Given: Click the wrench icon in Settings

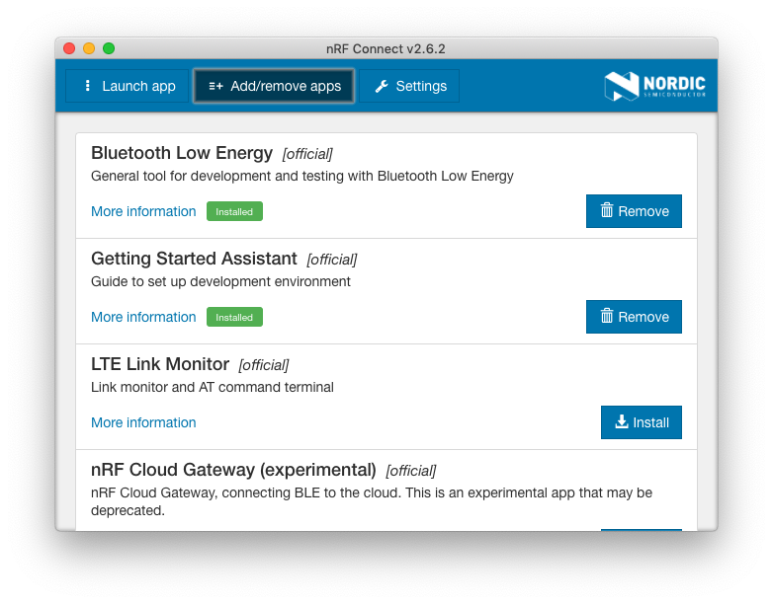Looking at the screenshot, I should pyautogui.click(x=382, y=86).
